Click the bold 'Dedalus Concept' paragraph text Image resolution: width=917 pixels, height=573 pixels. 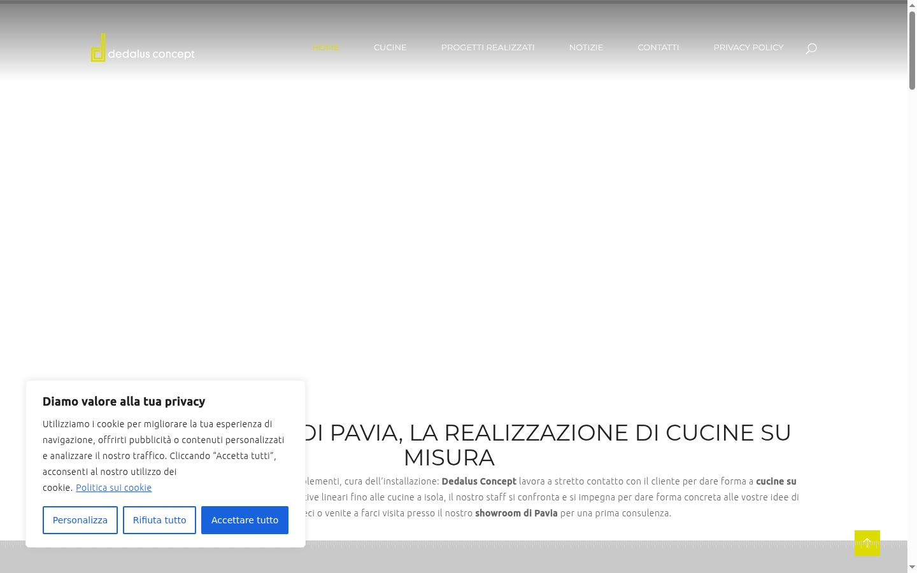479,481
